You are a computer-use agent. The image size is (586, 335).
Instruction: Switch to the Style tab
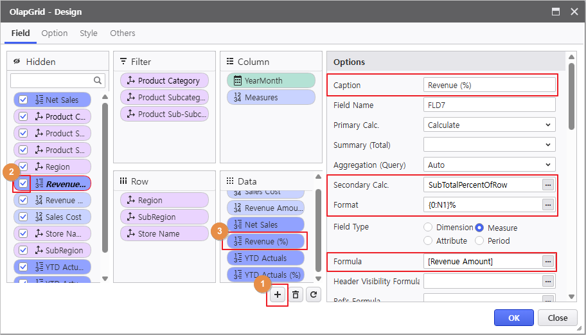[89, 33]
